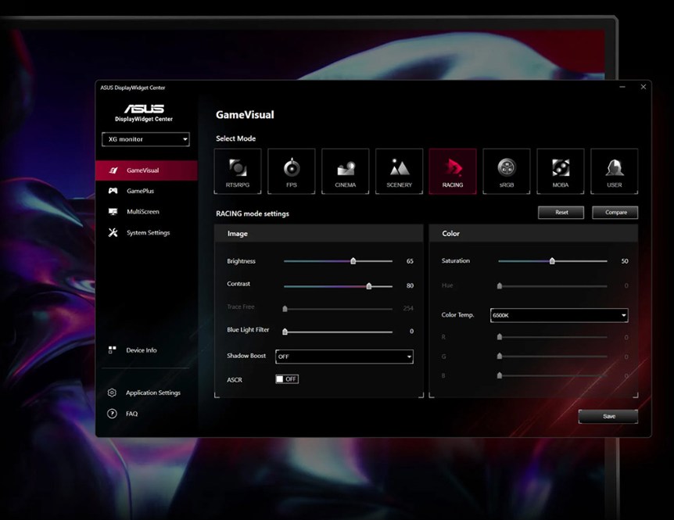674x520 pixels.
Task: Click the Application Settings gear icon
Action: pos(112,393)
